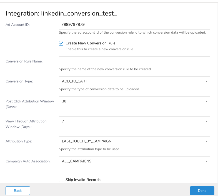
Task: Click the 'Integration: linkedin_conversion_test_' heading
Action: 61,13
